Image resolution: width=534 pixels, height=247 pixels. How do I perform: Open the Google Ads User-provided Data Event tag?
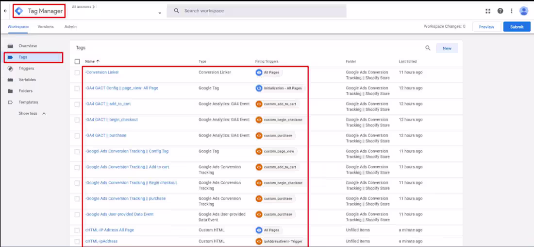119,214
